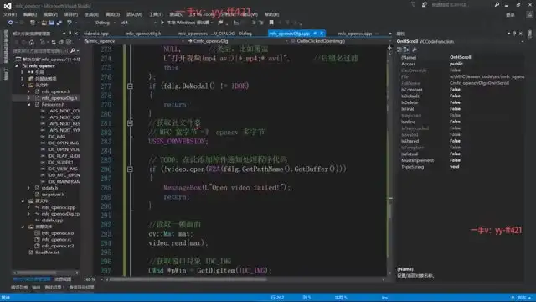Click the Home icon in Solution Explorer toolbar
This screenshot has width=536, height=302.
[32, 43]
